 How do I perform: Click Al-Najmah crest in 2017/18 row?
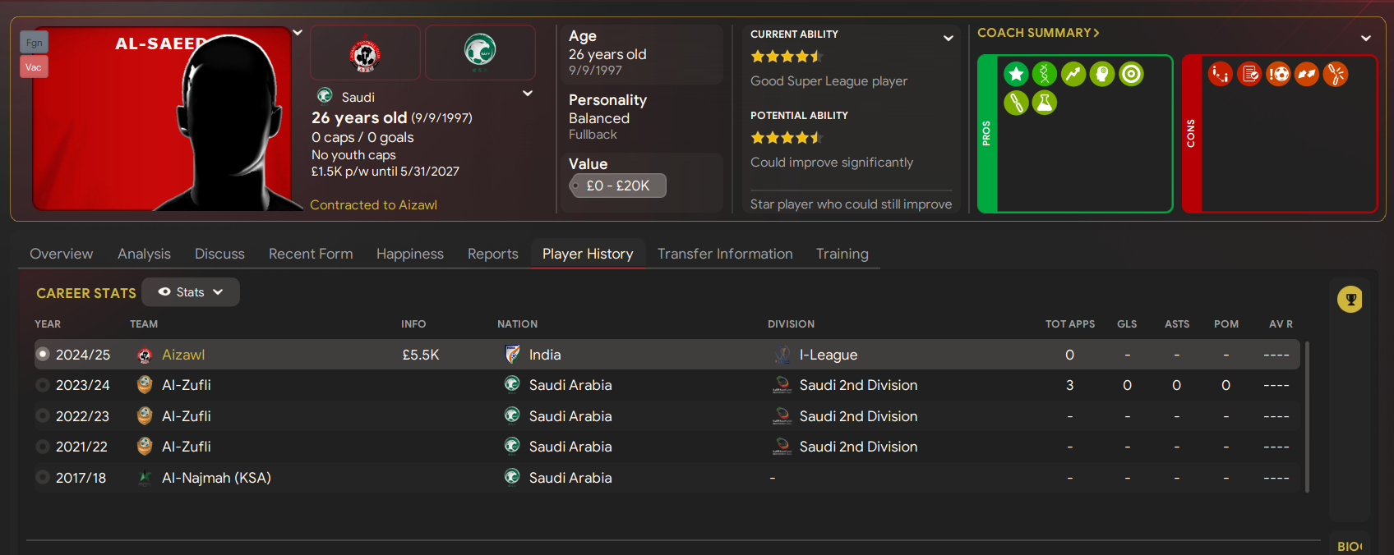click(x=145, y=478)
